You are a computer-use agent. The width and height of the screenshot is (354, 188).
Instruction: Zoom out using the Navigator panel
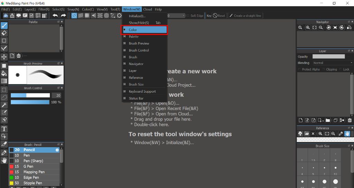320,28
